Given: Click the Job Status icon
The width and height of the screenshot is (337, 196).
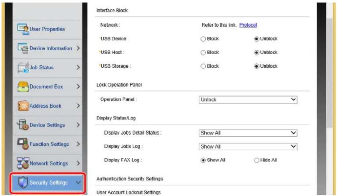Looking at the screenshot, I should click(23, 67).
